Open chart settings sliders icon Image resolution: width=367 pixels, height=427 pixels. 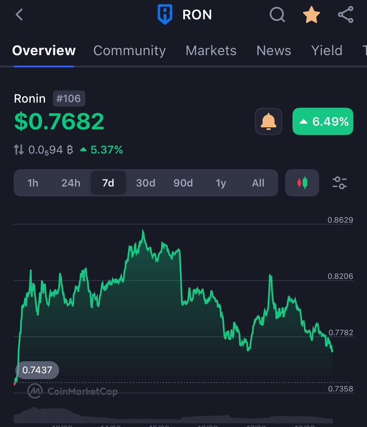340,183
